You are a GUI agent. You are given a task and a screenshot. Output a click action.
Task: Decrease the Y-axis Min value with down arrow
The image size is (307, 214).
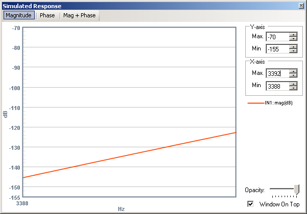293,51
